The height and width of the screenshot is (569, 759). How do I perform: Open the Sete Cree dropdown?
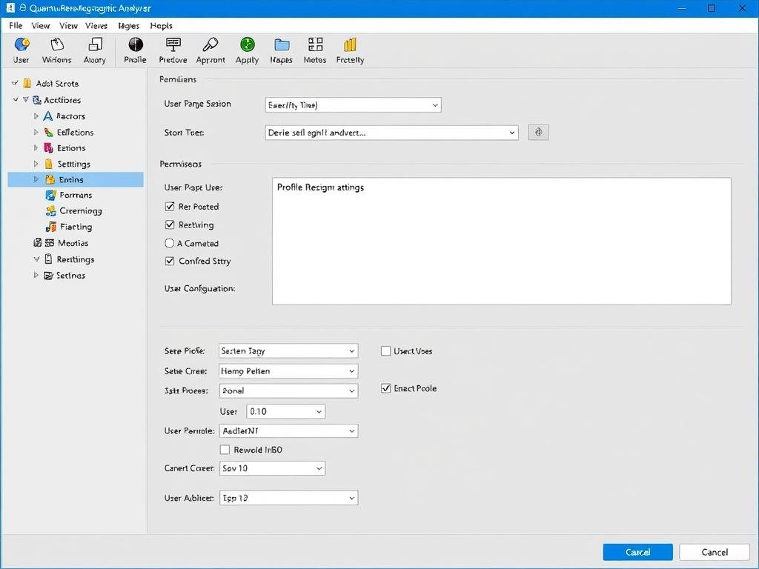[x=288, y=371]
